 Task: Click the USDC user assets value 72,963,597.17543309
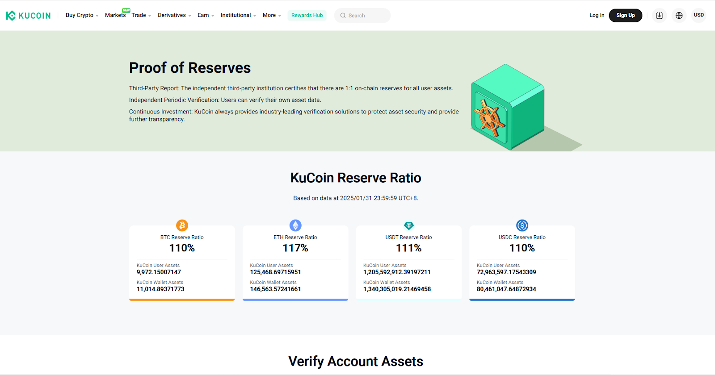[506, 272]
